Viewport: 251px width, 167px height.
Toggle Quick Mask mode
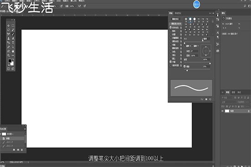point(9,69)
